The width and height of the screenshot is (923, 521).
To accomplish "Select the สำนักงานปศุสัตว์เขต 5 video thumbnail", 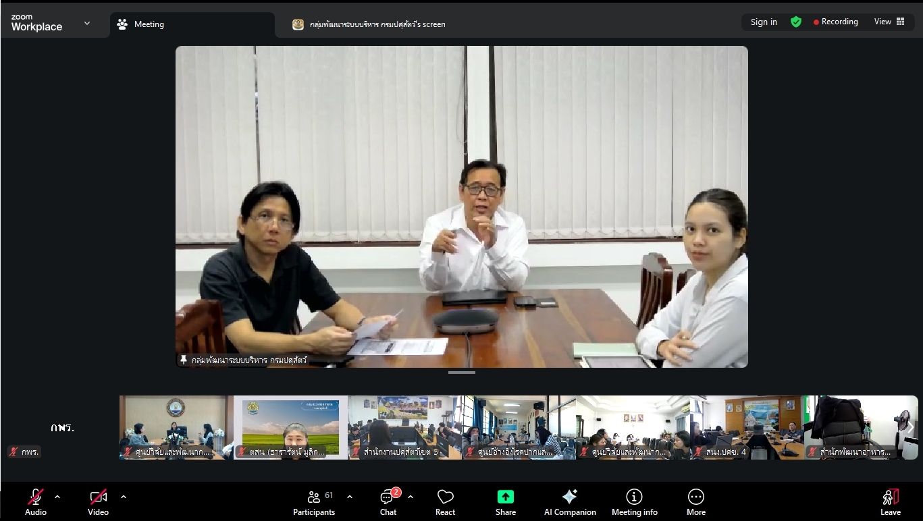I will point(405,427).
